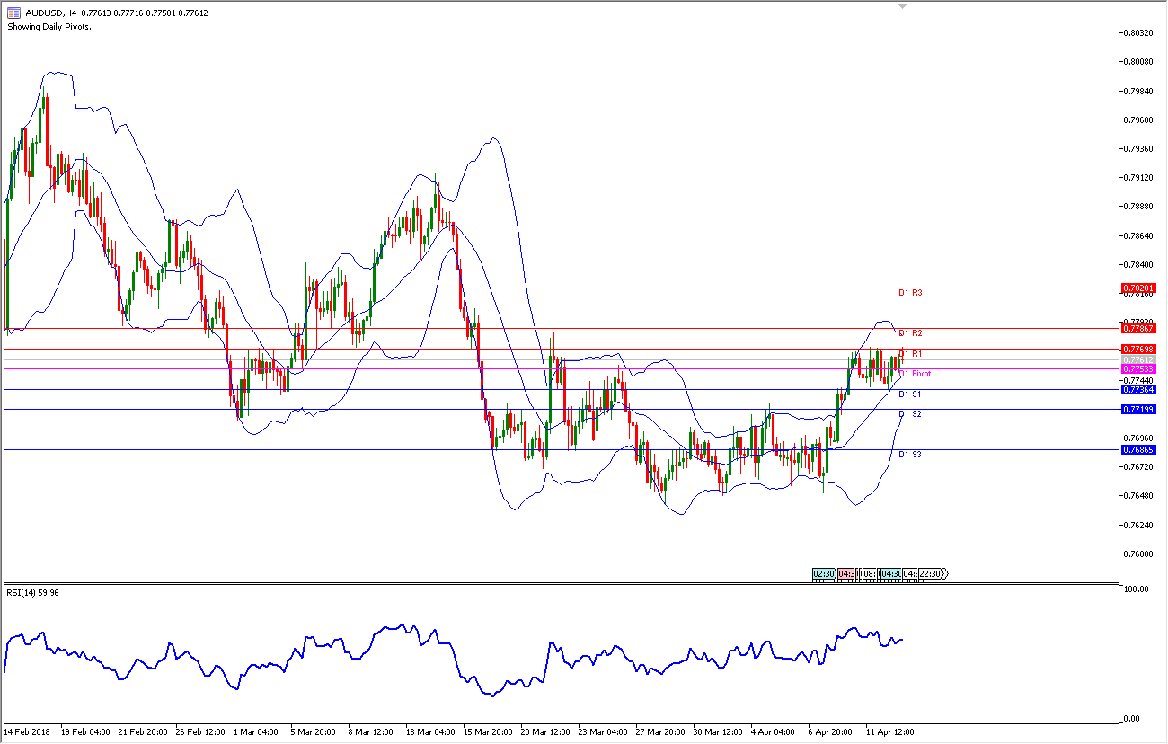The image size is (1168, 744).
Task: Click the AUDUSD,H4 chart title text
Action: (x=49, y=13)
